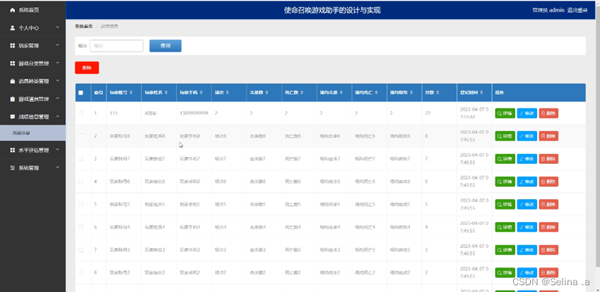Open 详情 for 玩家账号6 row
600x292 pixels.
(505, 182)
